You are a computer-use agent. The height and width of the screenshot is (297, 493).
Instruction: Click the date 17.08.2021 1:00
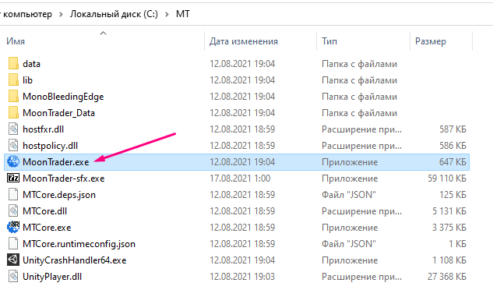[240, 178]
